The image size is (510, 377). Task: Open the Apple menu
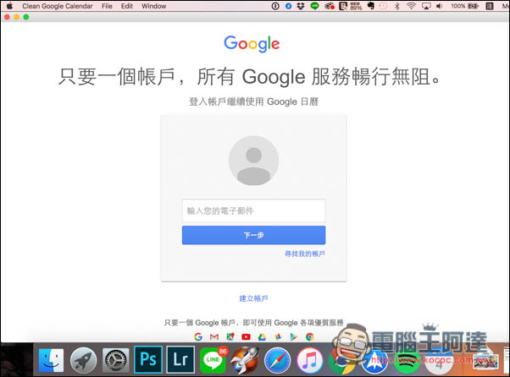point(10,6)
